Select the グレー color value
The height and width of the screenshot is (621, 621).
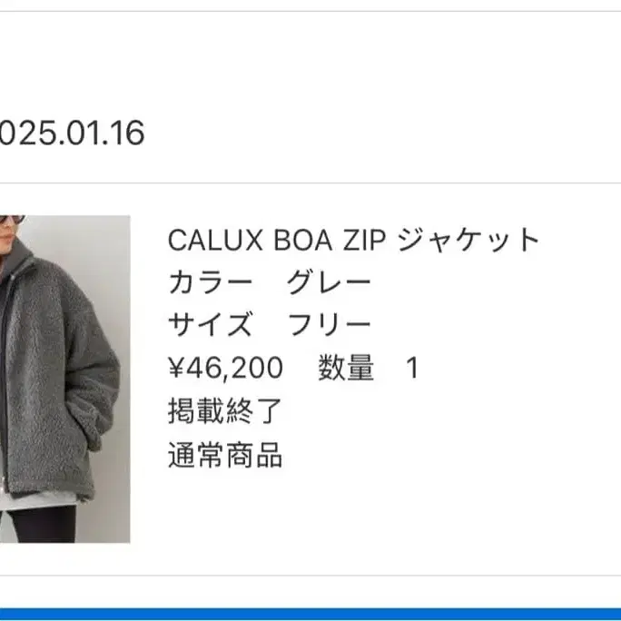point(329,282)
